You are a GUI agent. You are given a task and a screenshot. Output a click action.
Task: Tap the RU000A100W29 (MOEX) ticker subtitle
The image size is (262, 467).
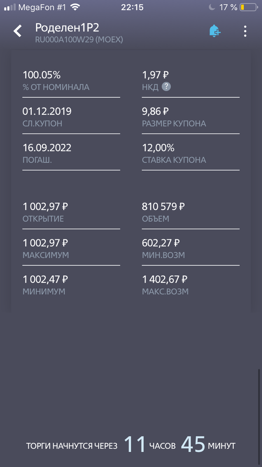pos(79,39)
